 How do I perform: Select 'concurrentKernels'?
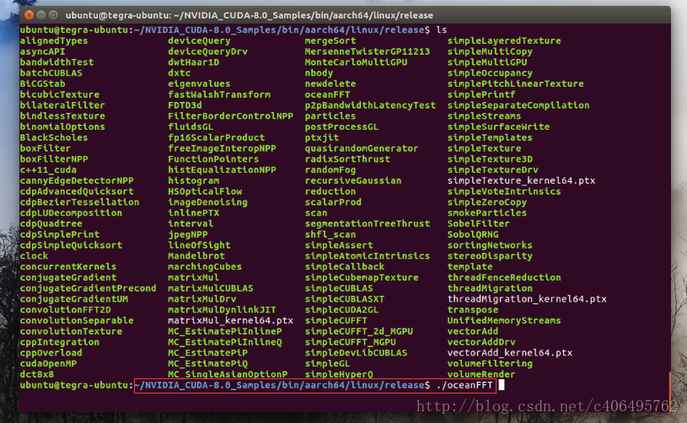click(x=68, y=266)
